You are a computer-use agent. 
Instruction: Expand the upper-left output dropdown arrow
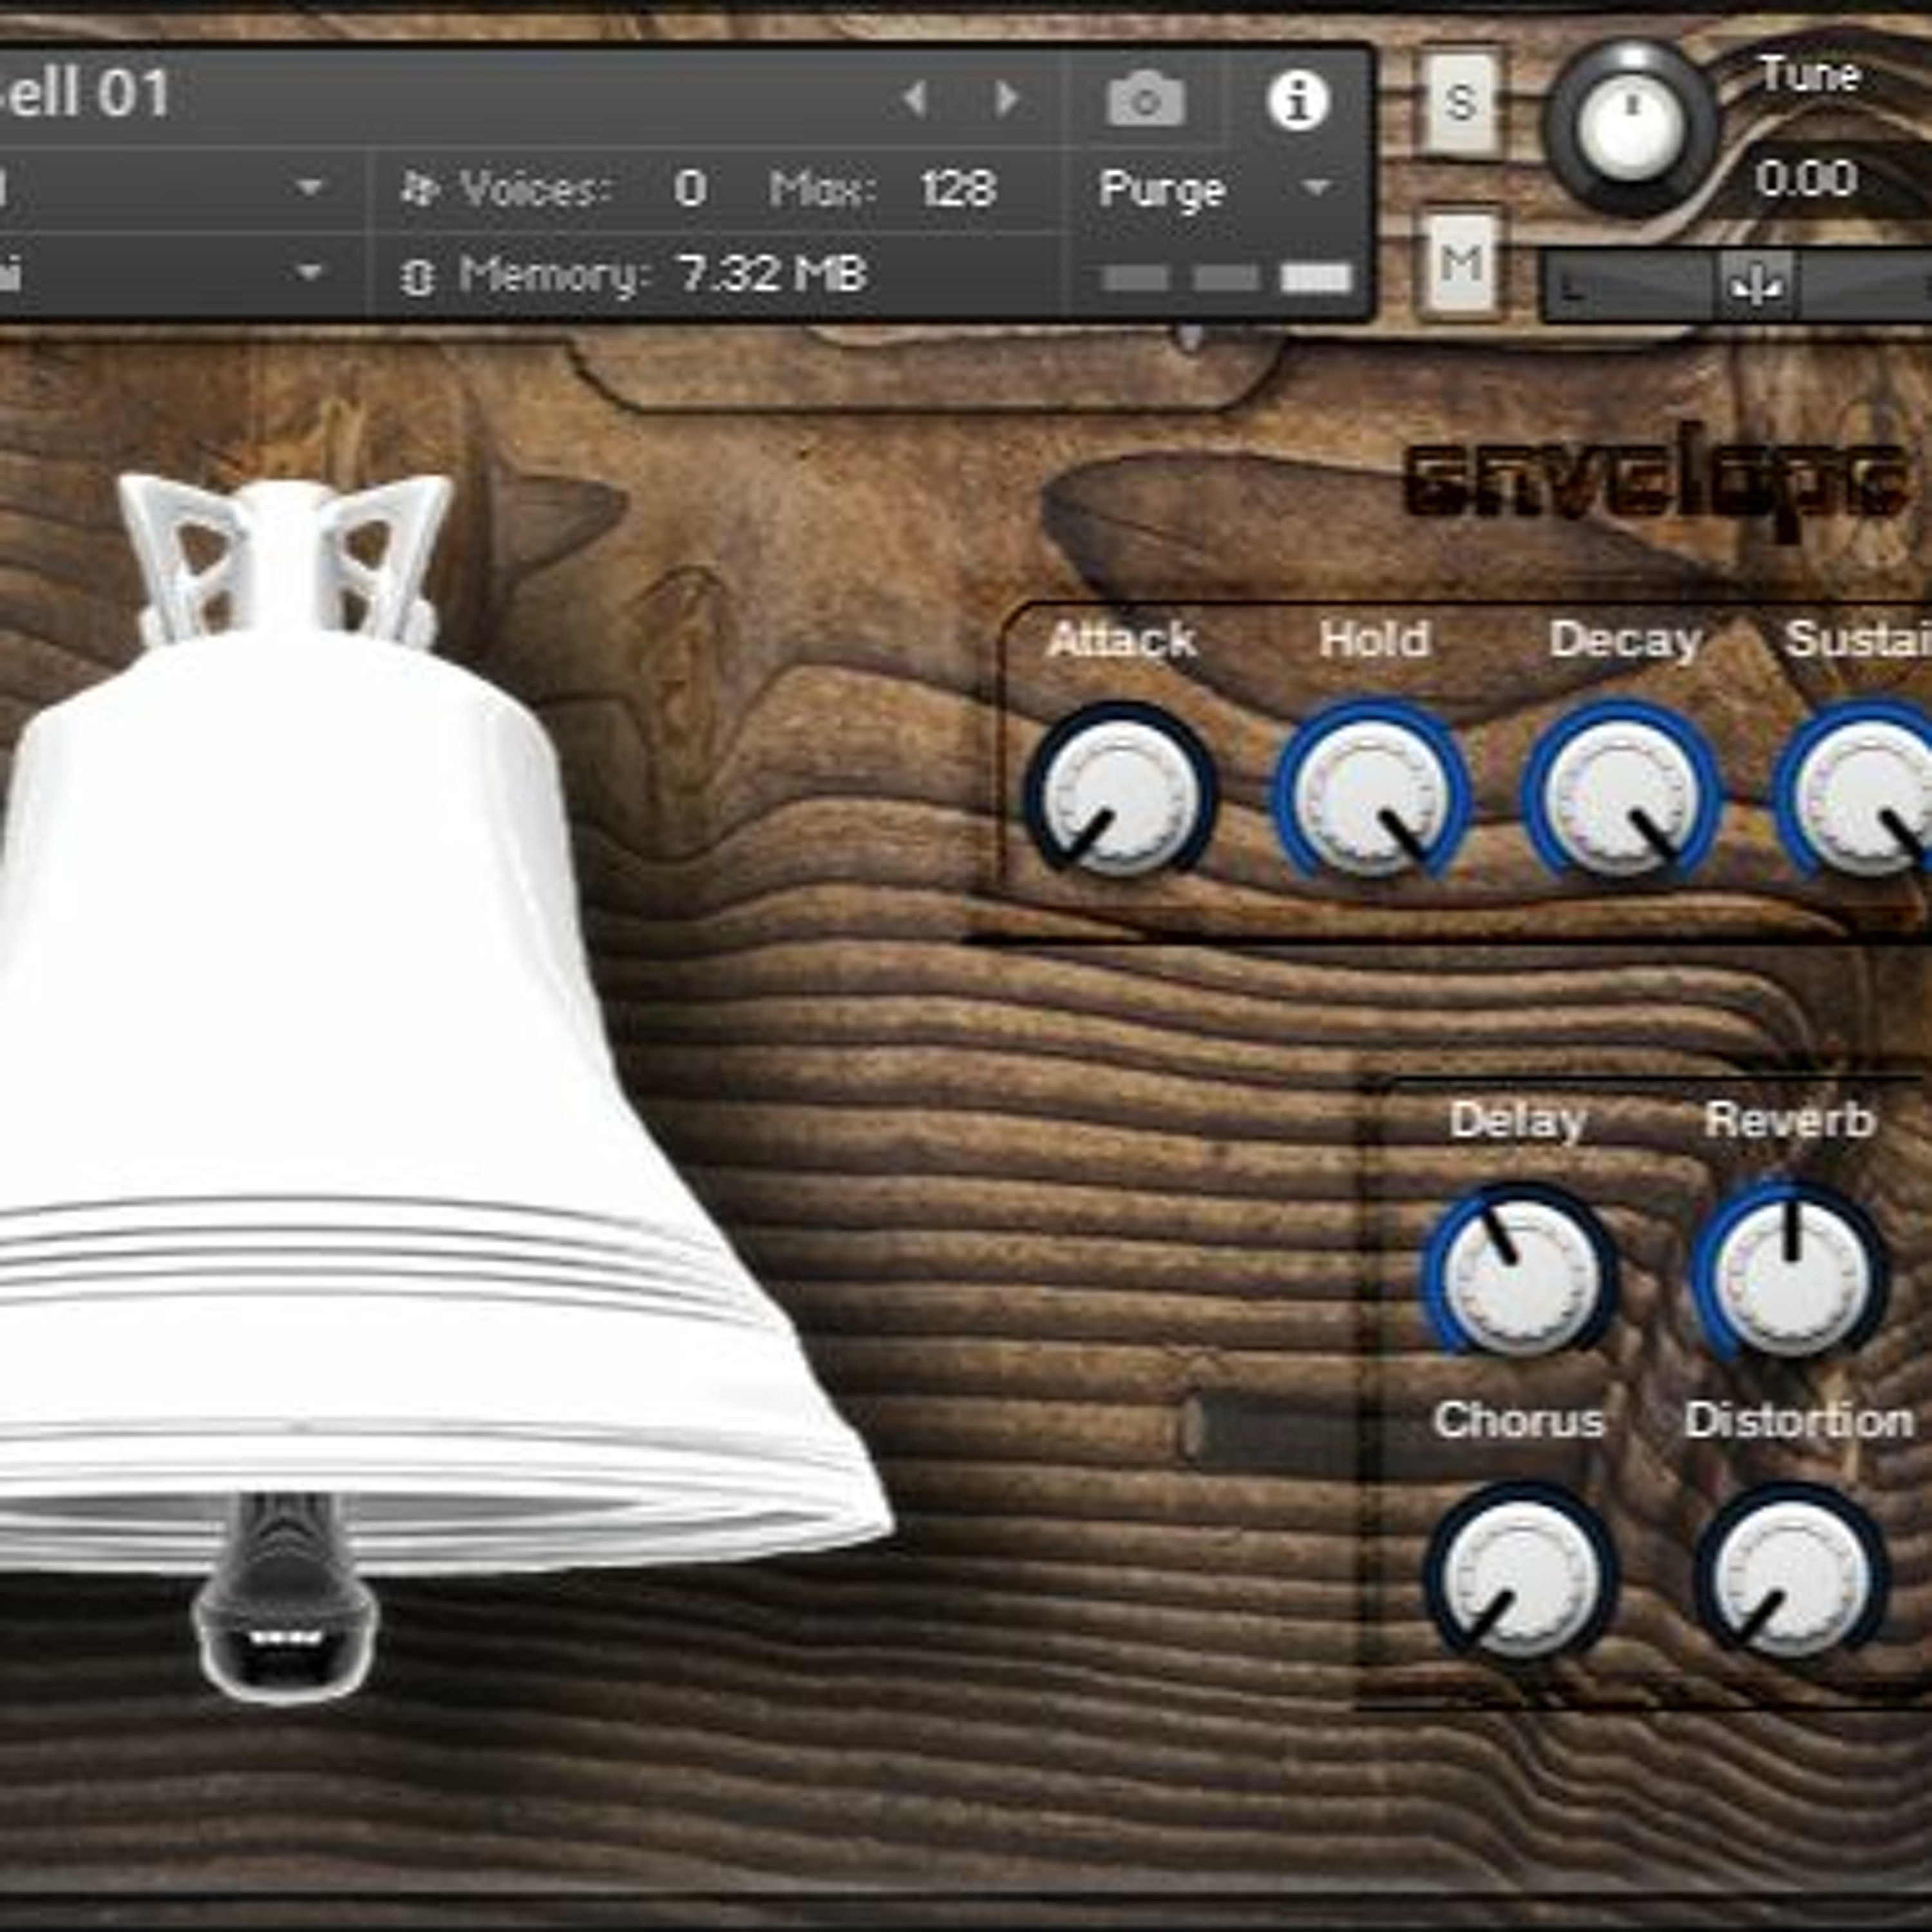(311, 187)
